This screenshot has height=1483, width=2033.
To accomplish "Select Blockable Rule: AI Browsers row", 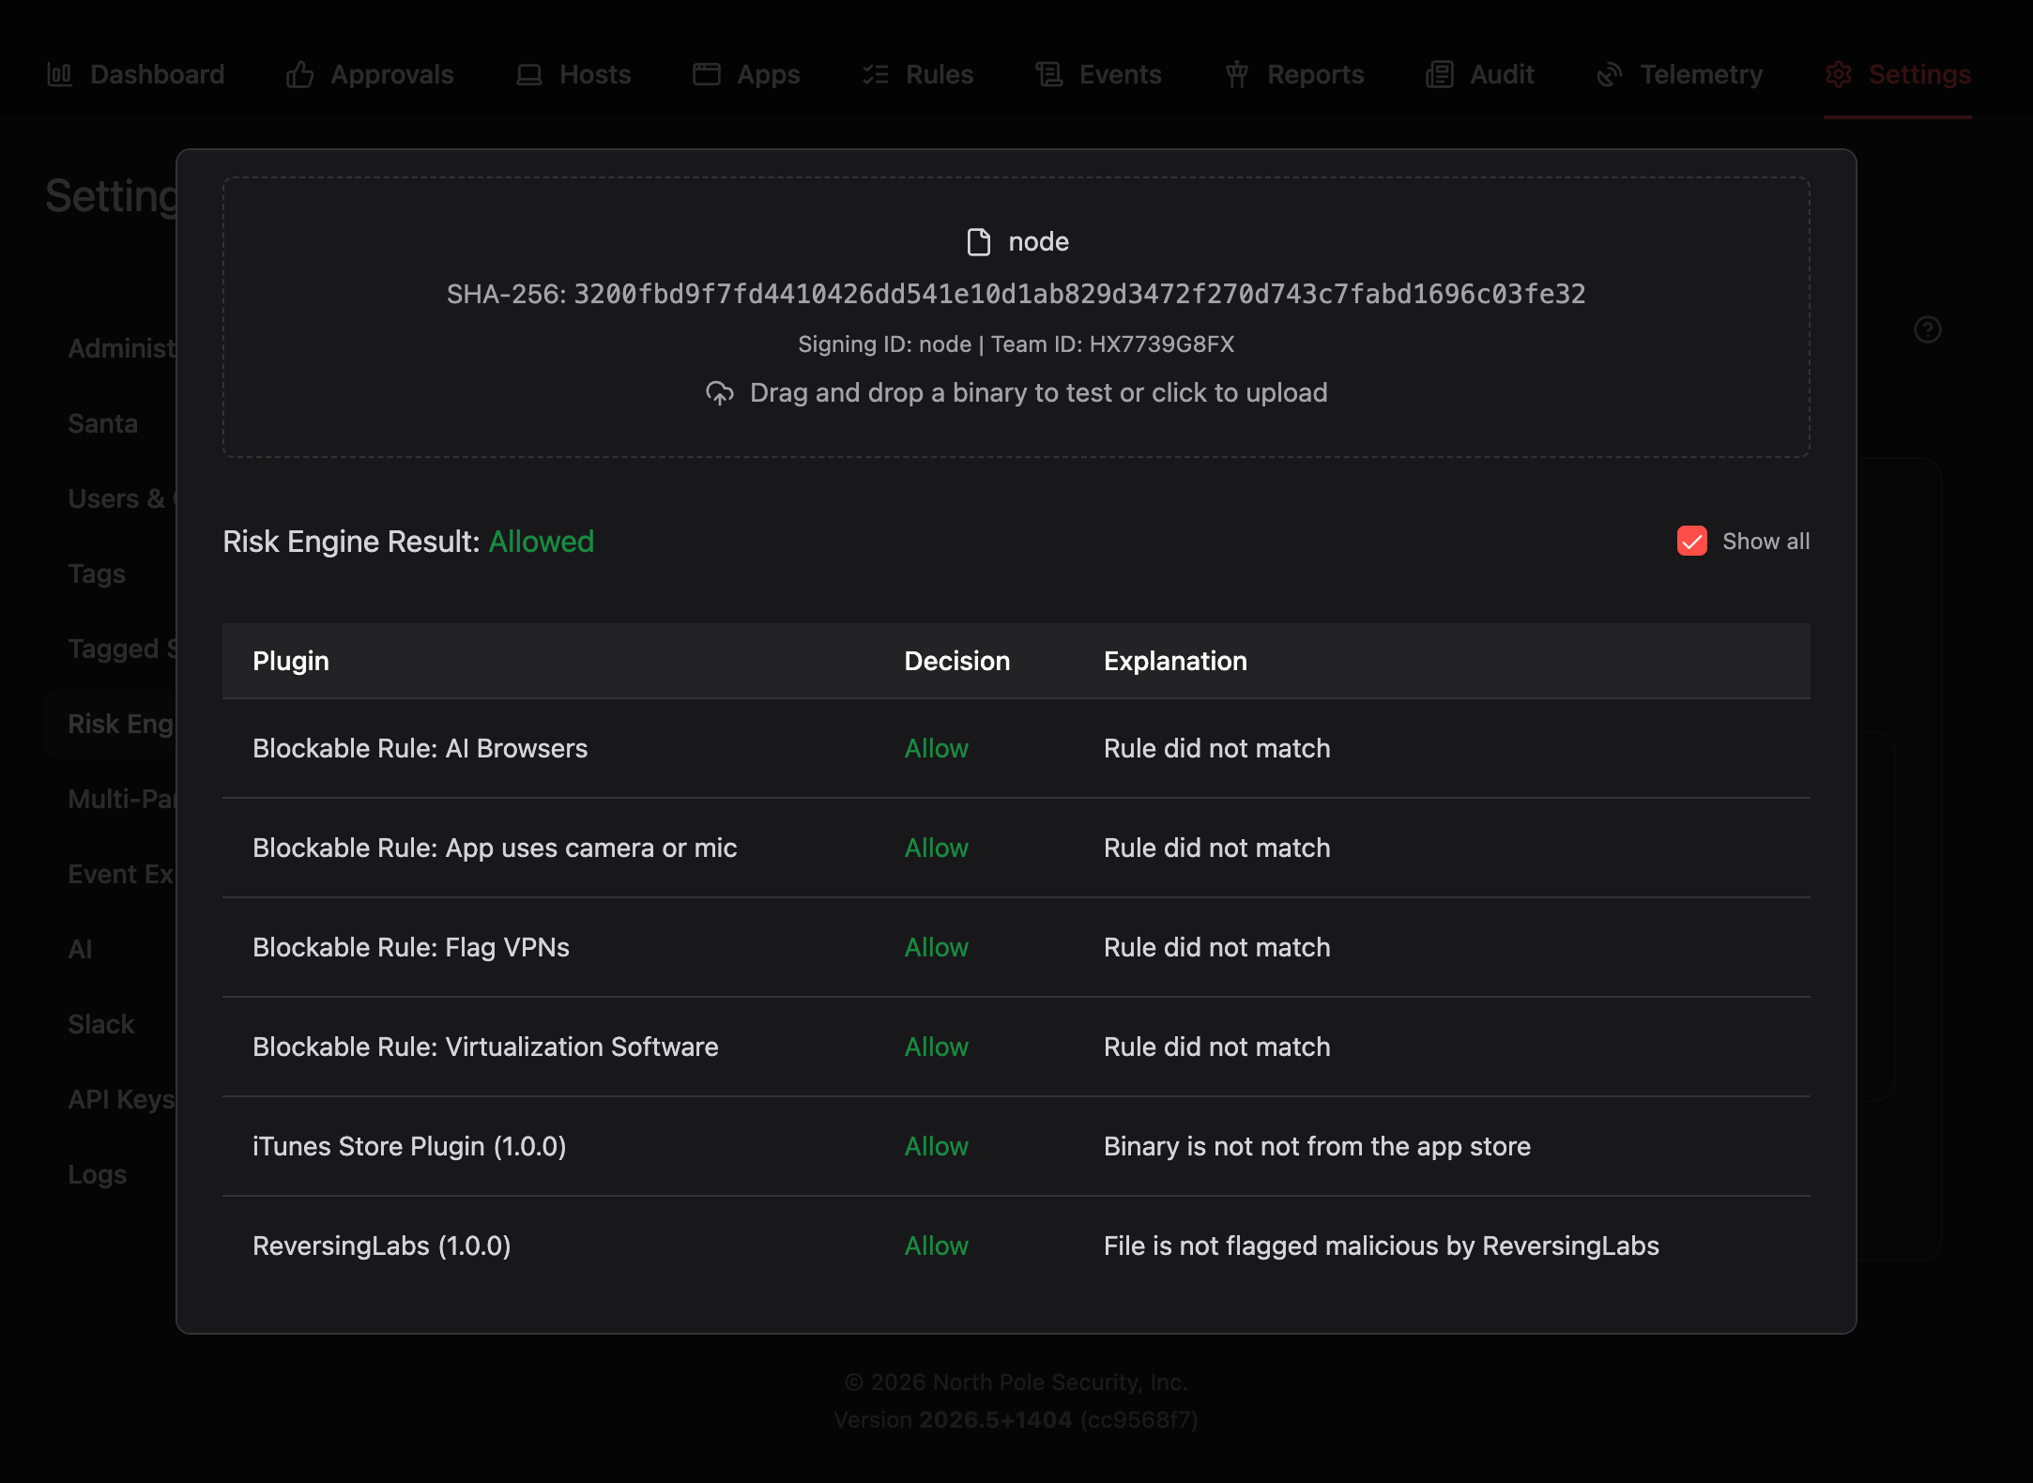I will pos(1016,748).
